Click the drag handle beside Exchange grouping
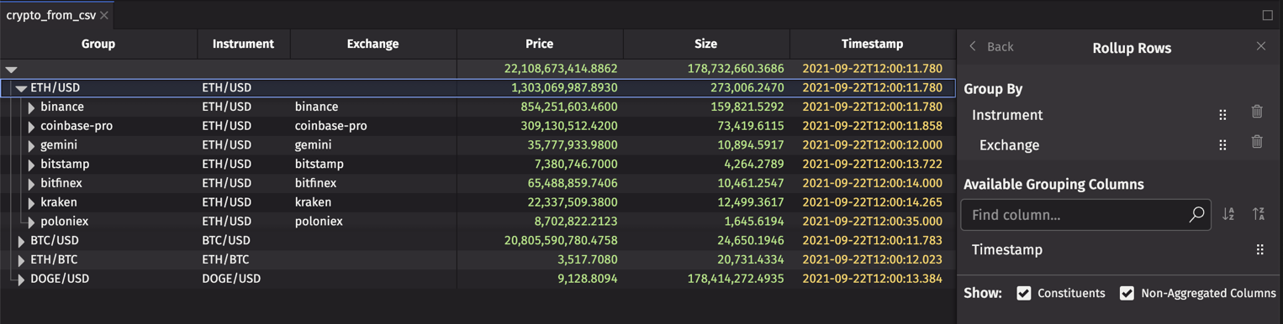The width and height of the screenshot is (1283, 324). (x=1222, y=145)
